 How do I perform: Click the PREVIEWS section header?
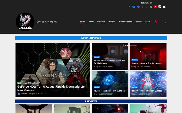point(91,101)
